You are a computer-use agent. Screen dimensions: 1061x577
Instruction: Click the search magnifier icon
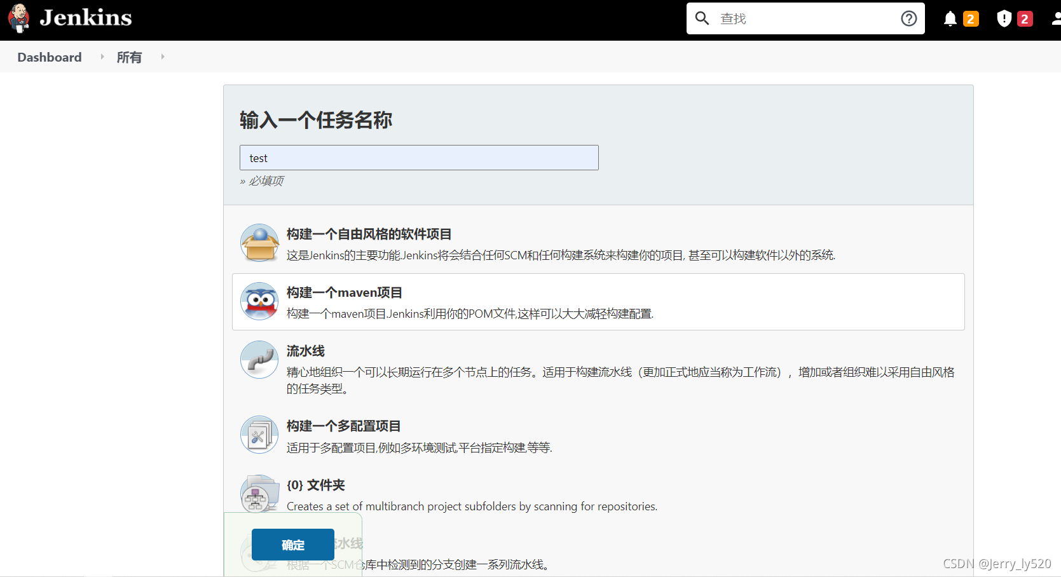click(702, 18)
